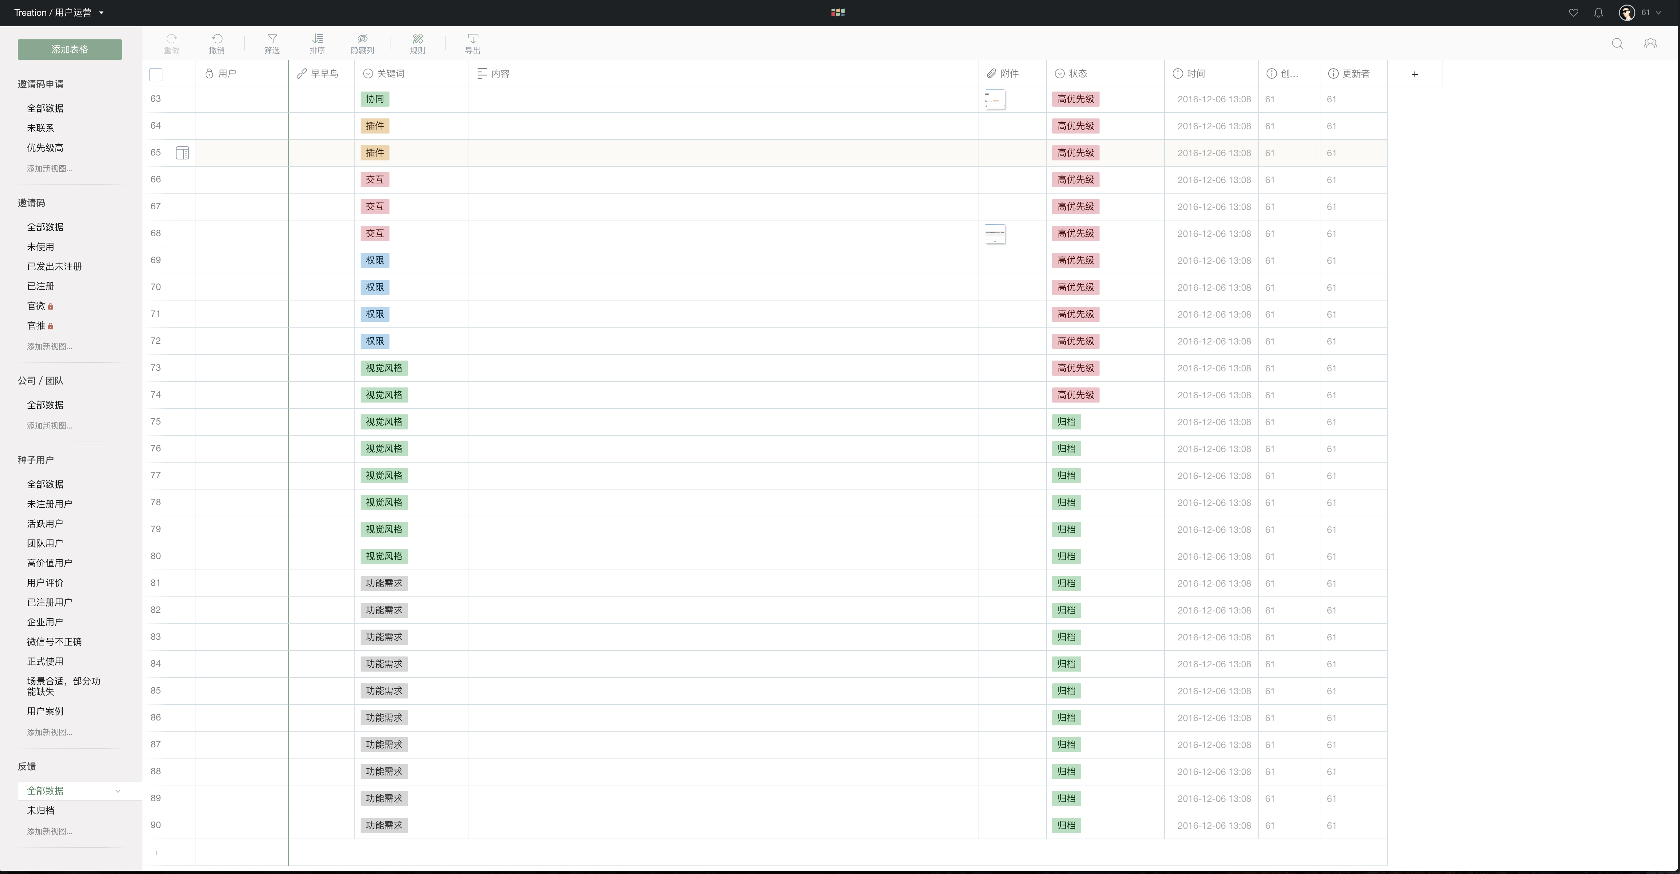1680x874 pixels.
Task: Click the 添加表格 button
Action: 70,50
